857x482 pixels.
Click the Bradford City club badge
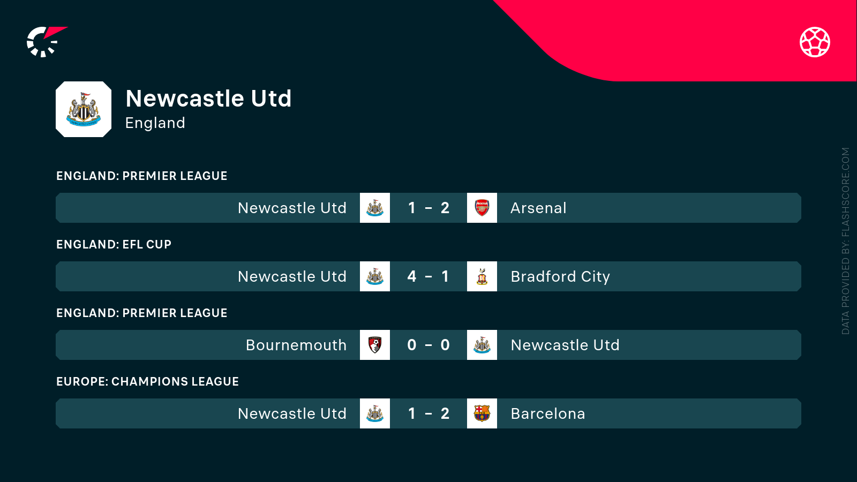[482, 276]
